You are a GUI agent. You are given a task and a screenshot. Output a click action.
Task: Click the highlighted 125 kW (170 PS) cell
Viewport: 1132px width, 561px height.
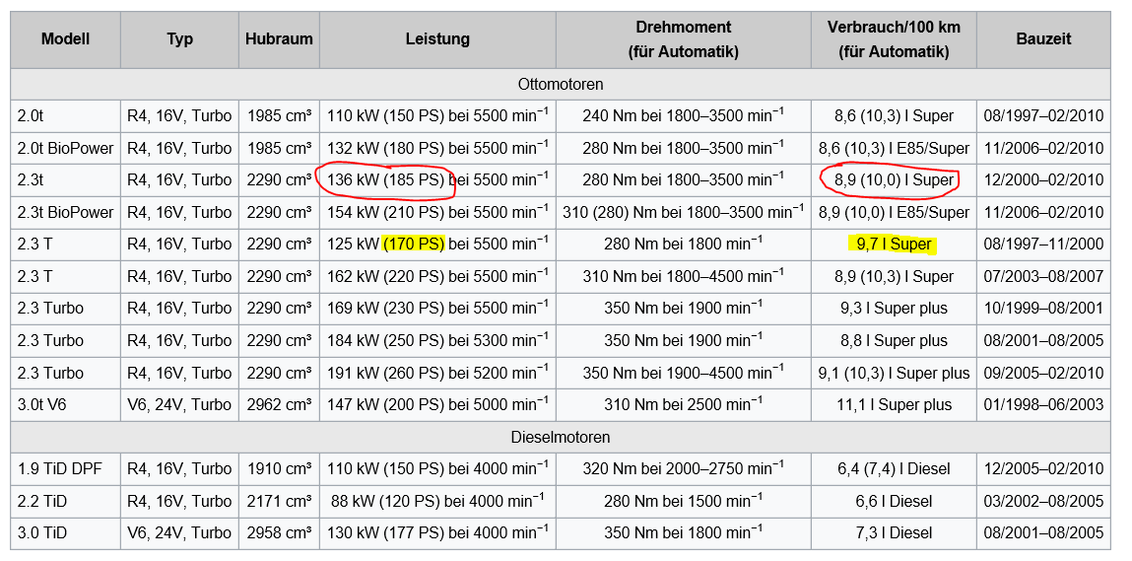tap(437, 245)
